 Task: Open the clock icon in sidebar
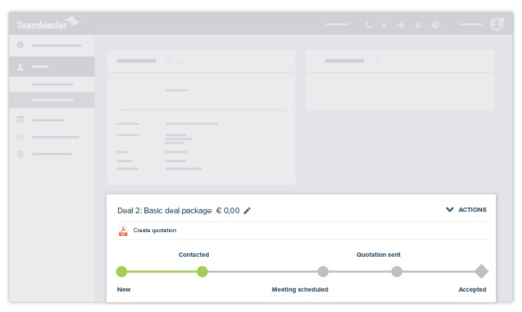click(20, 137)
